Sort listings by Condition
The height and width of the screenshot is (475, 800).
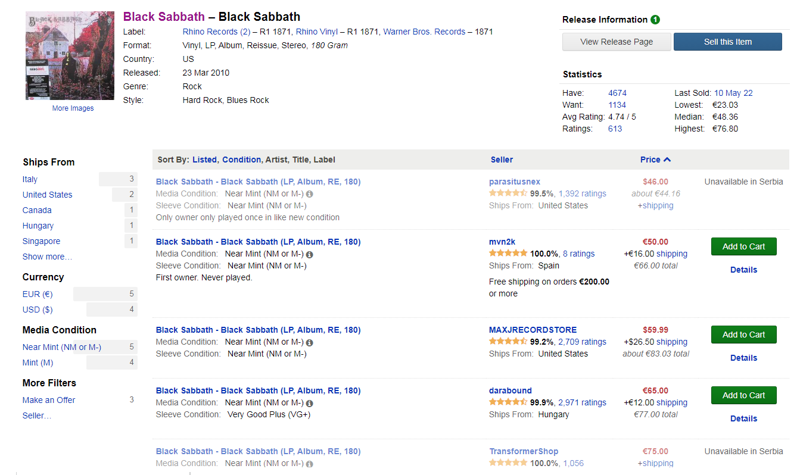(241, 160)
